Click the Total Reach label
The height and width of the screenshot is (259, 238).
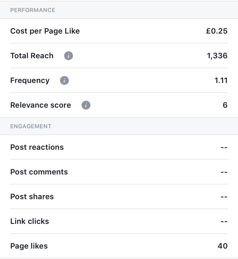point(32,56)
